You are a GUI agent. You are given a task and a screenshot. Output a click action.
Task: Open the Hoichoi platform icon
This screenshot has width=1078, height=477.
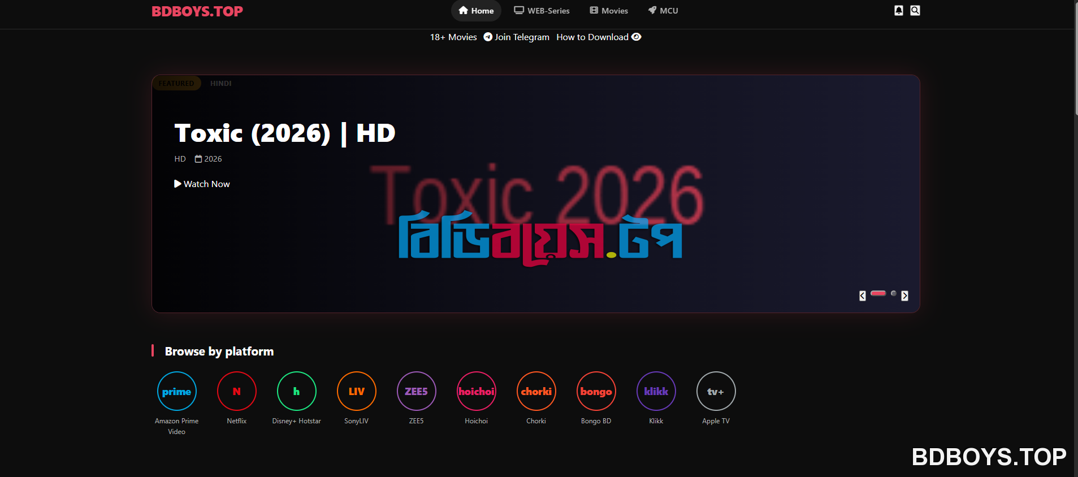[x=477, y=391]
